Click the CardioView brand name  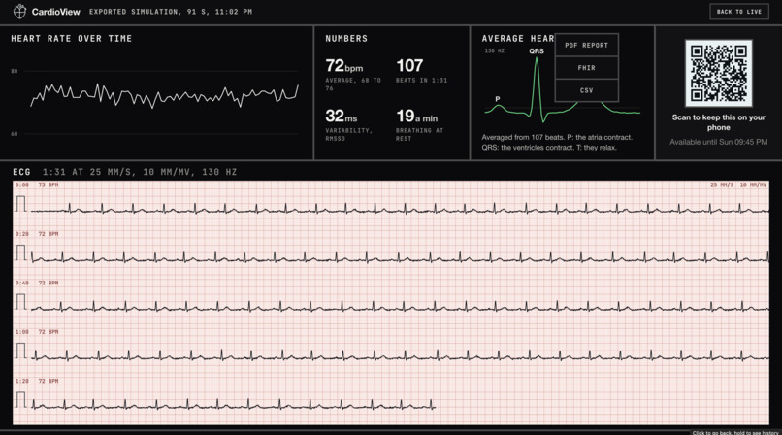[56, 12]
